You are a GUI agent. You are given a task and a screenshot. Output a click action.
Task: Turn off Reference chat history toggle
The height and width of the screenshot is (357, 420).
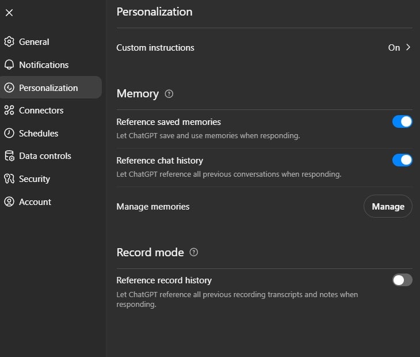(402, 160)
